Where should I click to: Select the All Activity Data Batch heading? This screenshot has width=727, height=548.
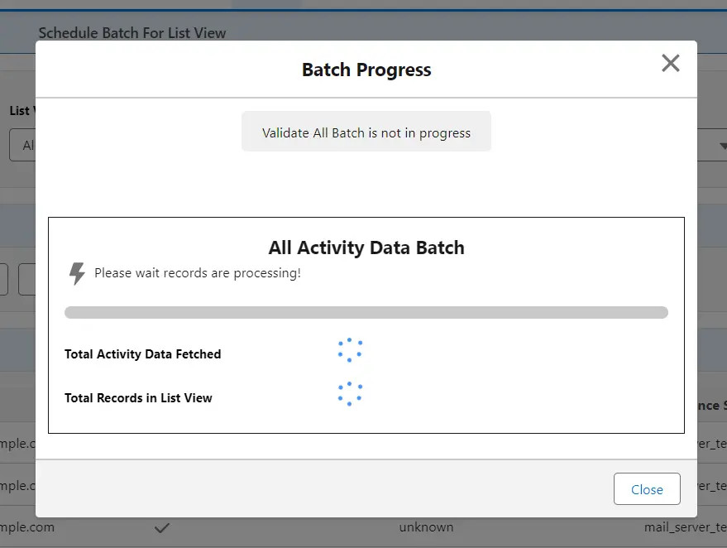[366, 247]
